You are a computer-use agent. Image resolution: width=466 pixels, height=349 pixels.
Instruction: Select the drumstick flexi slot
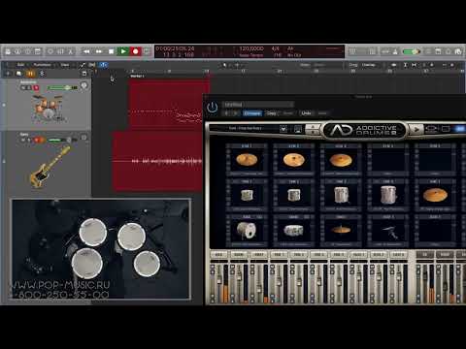(x=388, y=230)
